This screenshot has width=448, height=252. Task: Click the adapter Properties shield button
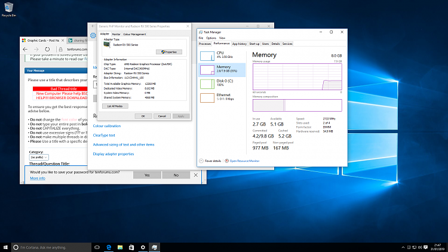[x=169, y=52]
